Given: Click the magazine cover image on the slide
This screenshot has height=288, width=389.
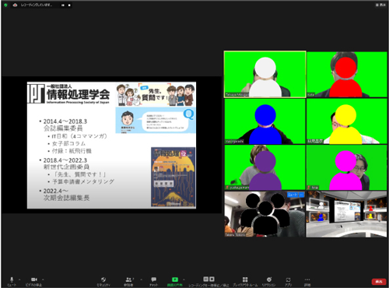Looking at the screenshot, I should point(173,177).
